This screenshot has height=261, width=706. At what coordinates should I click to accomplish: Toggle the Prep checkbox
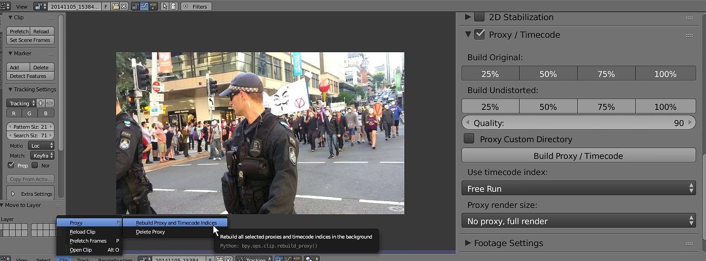point(11,165)
